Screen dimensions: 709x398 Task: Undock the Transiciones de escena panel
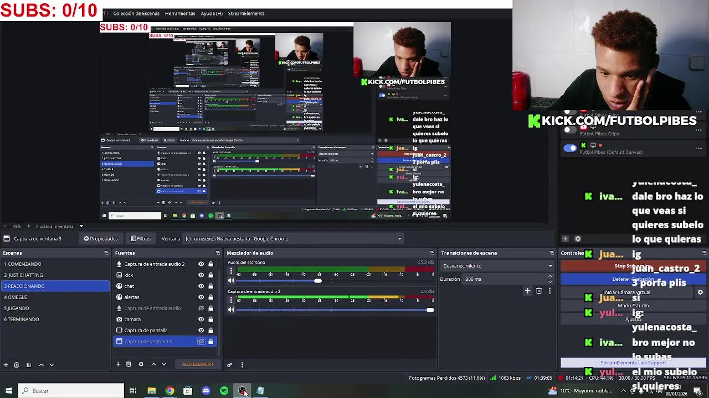coord(552,253)
